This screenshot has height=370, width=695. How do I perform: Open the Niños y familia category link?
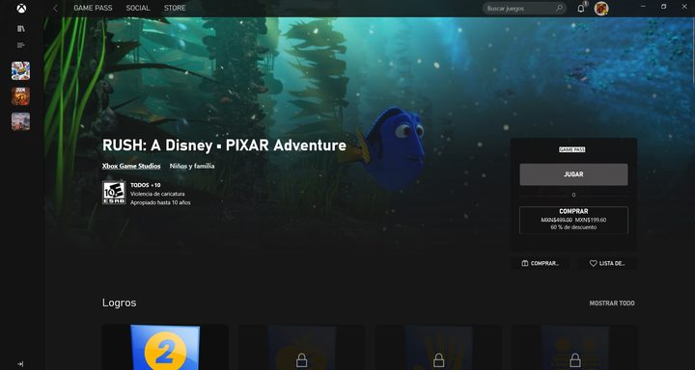pyautogui.click(x=192, y=166)
